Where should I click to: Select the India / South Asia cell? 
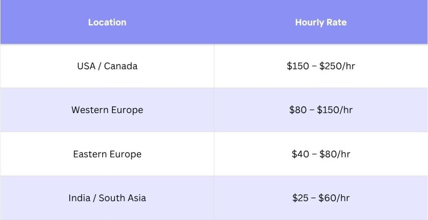point(107,198)
